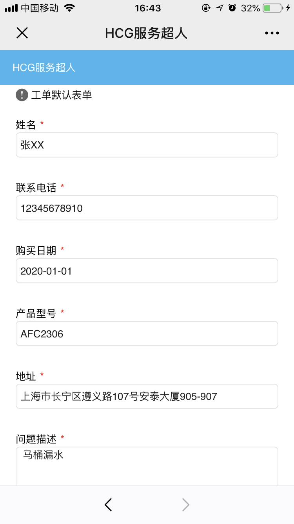
Task: Open the 购买日期 date field
Action: pyautogui.click(x=147, y=271)
